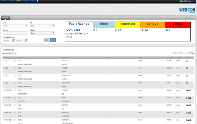
Task: Click the user profile icon at top right
Action: [180, 1]
